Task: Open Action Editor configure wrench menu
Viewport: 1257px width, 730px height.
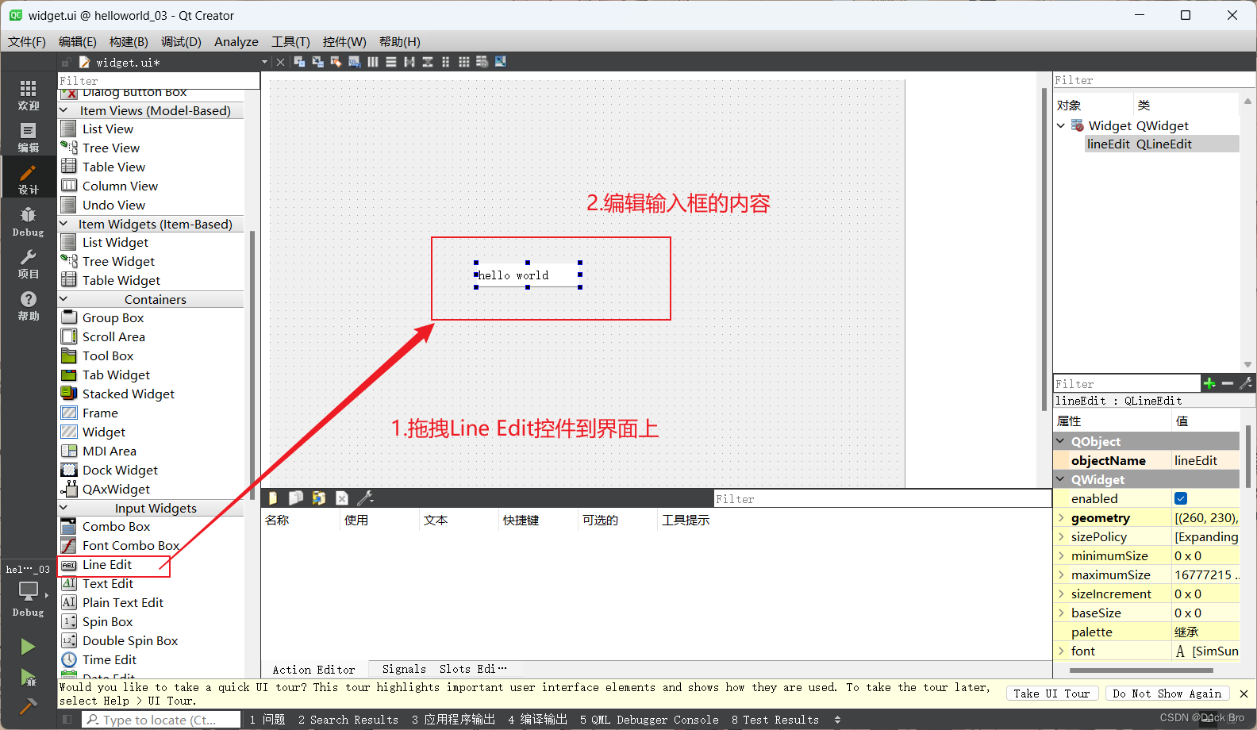Action: 365,498
